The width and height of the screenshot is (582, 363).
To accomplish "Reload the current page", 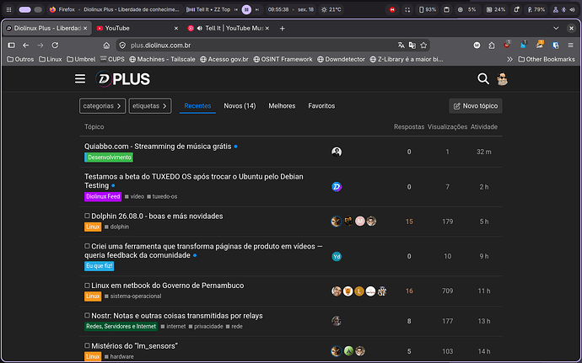I will [55, 45].
